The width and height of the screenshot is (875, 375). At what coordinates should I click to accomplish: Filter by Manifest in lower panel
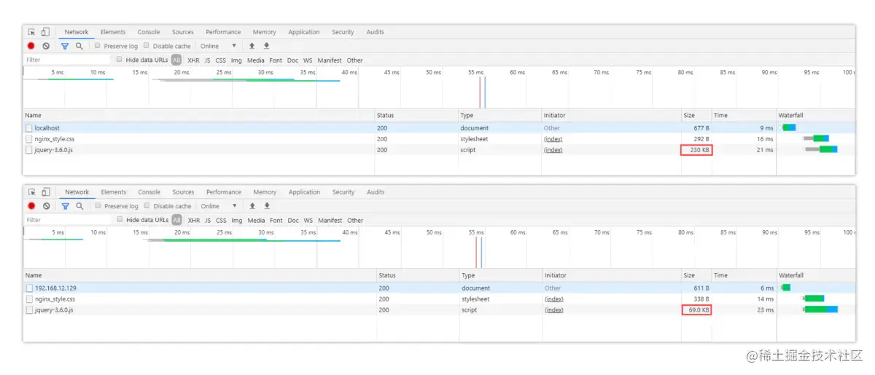[x=330, y=221]
